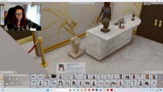Viewport: 163px width, 92px height.
Task: Open the catalog sort order dropdown
Action: tap(149, 72)
